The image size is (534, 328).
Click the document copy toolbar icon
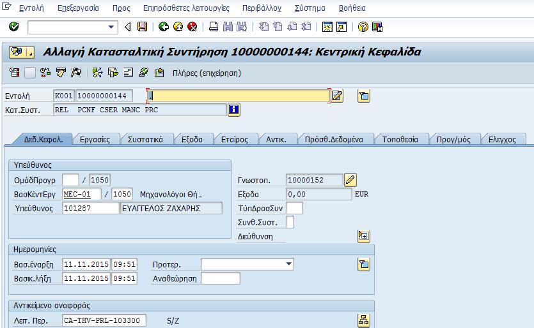click(113, 72)
